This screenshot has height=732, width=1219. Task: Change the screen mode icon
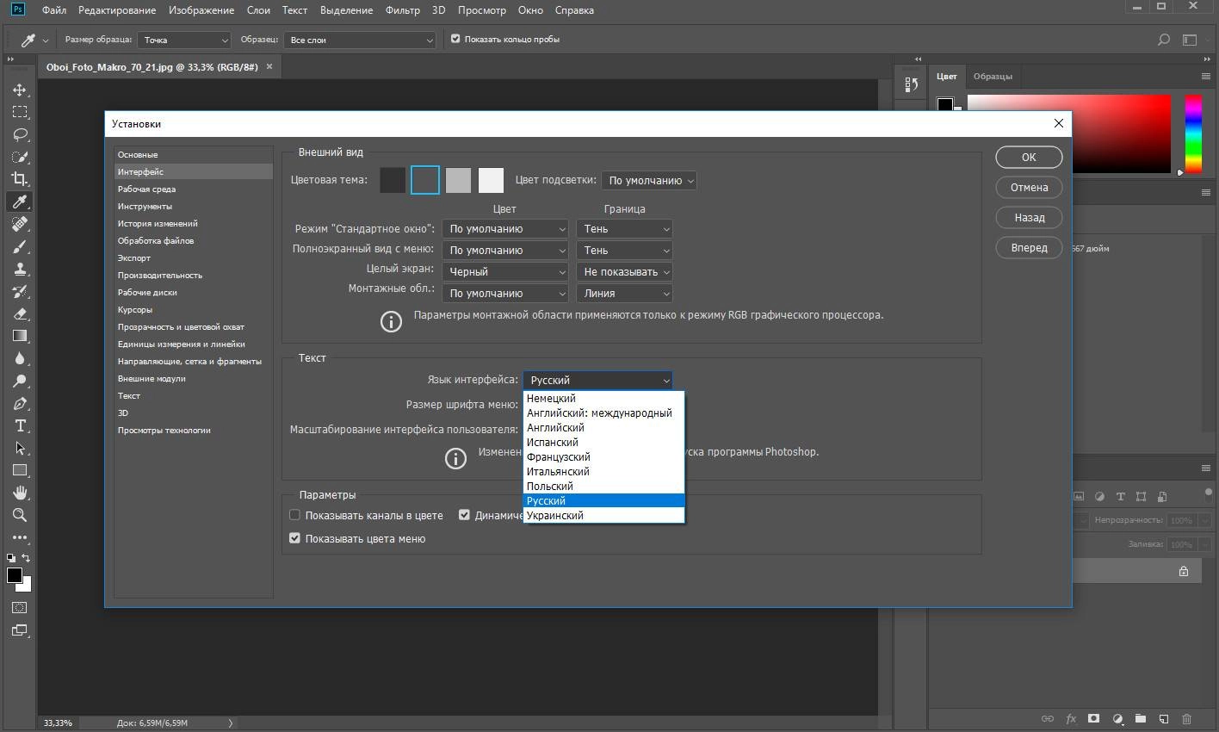tap(19, 630)
